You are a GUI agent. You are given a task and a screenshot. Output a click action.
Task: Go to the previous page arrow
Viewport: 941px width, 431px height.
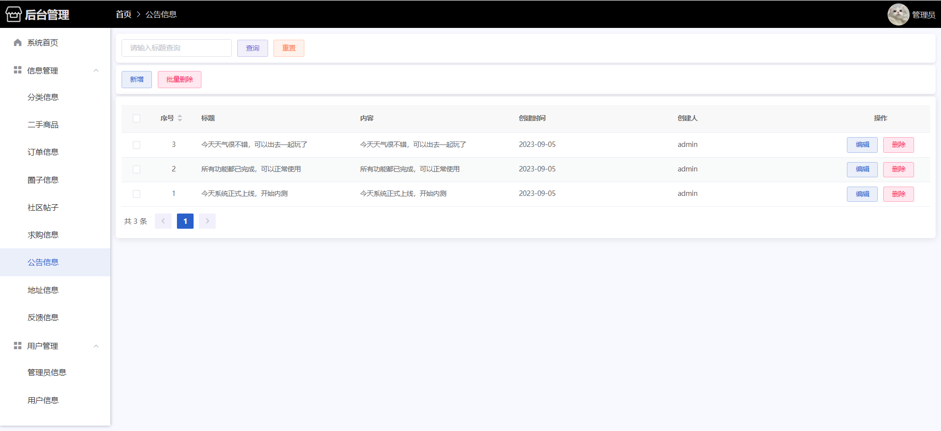[163, 221]
